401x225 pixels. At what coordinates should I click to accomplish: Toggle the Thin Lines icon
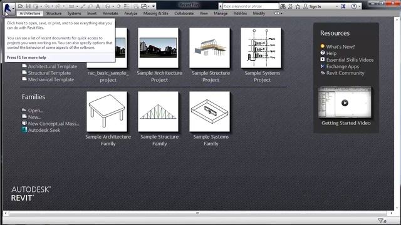pyautogui.click(x=127, y=6)
